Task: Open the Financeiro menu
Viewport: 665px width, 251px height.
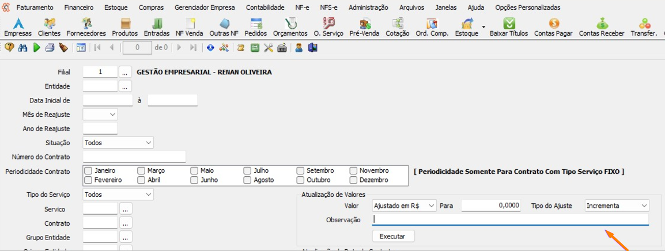Action: pos(79,7)
